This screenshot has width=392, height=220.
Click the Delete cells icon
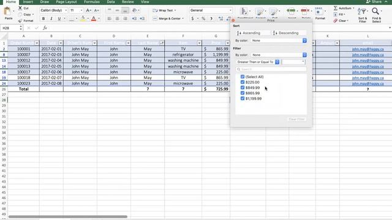tap(305, 11)
